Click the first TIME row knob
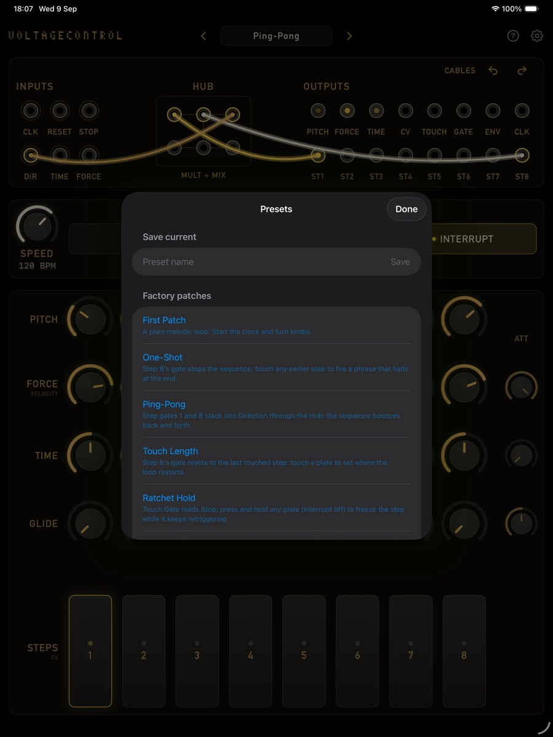553x737 pixels. tap(90, 456)
